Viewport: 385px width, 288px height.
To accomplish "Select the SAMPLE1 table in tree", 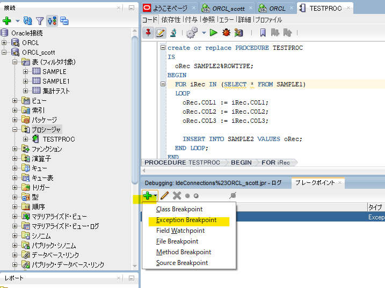I will click(x=56, y=81).
